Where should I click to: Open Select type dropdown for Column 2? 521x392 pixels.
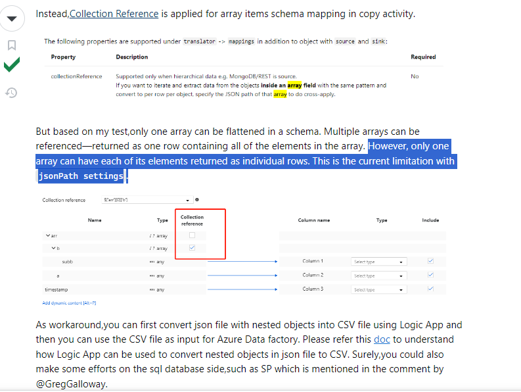(379, 276)
